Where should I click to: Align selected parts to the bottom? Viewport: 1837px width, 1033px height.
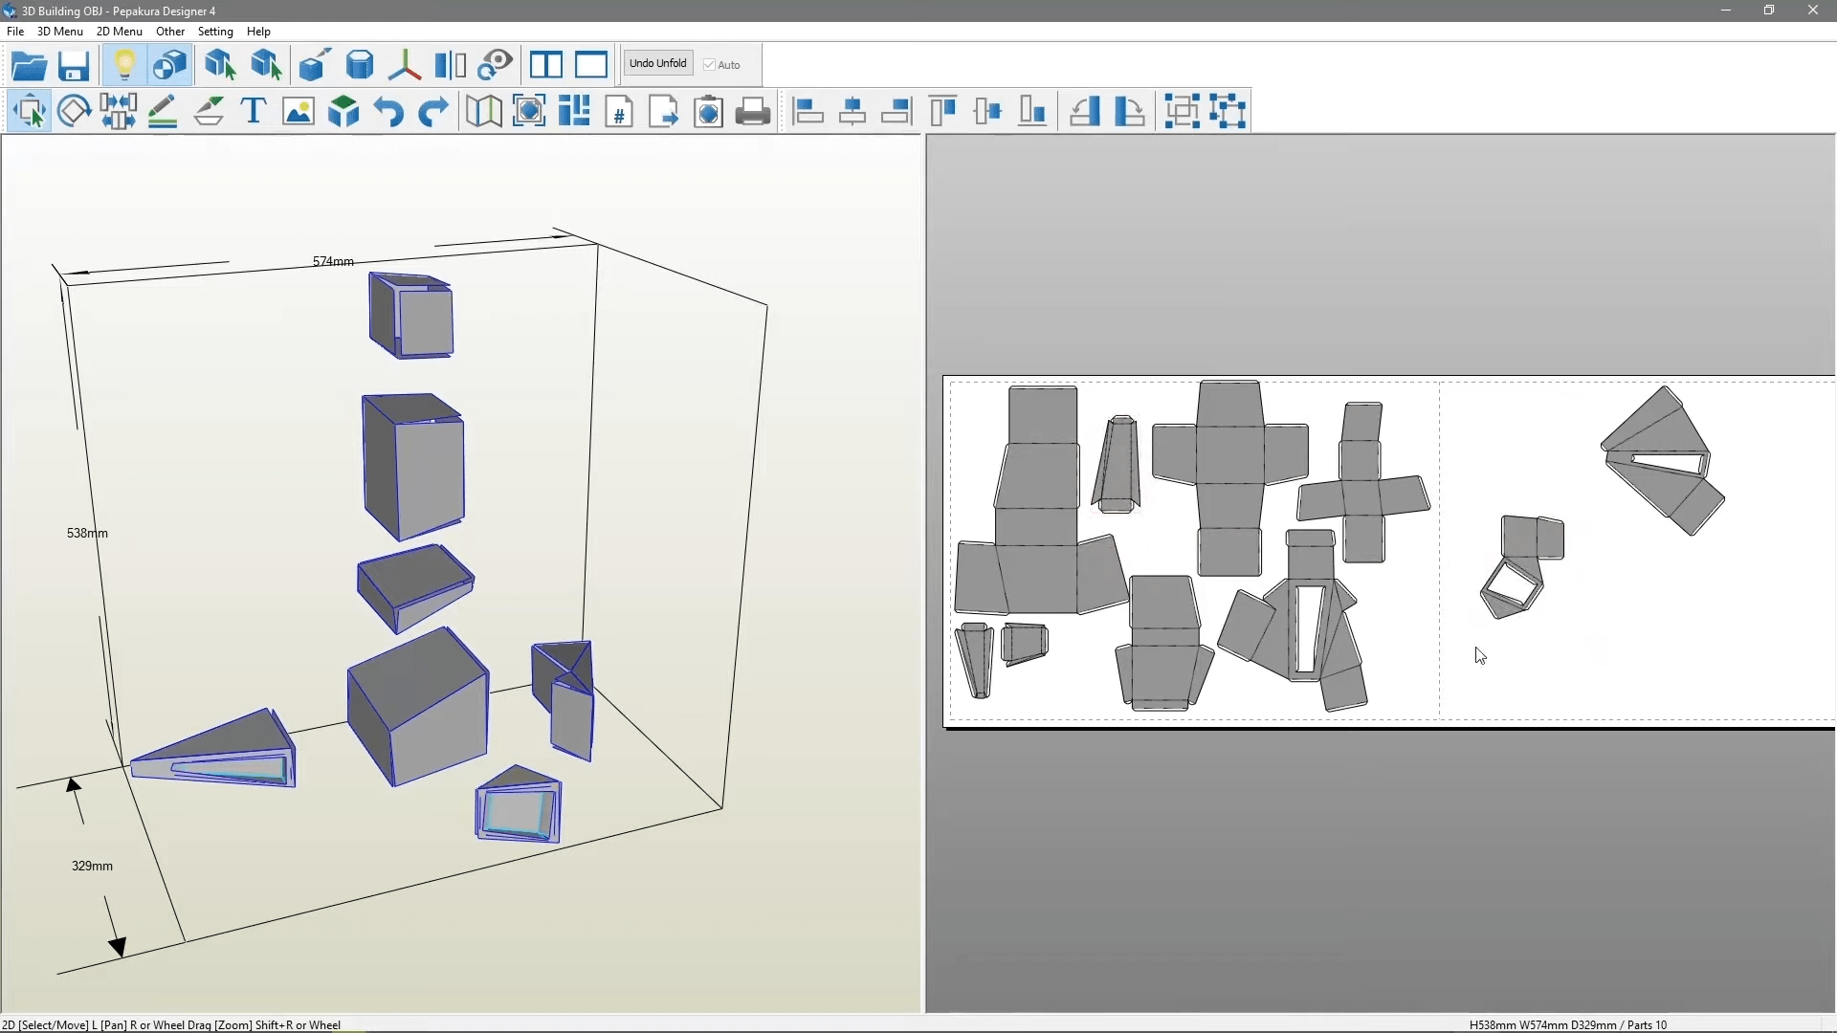1033,111
